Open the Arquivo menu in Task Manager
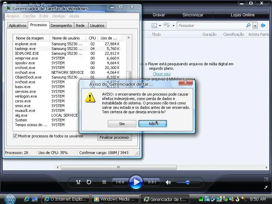This screenshot has height=204, width=272. (13, 16)
